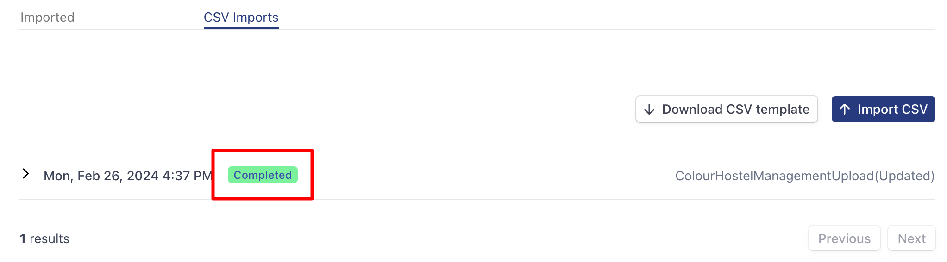Click the 1 results count text
Image resolution: width=947 pixels, height=262 pixels.
pyautogui.click(x=44, y=239)
